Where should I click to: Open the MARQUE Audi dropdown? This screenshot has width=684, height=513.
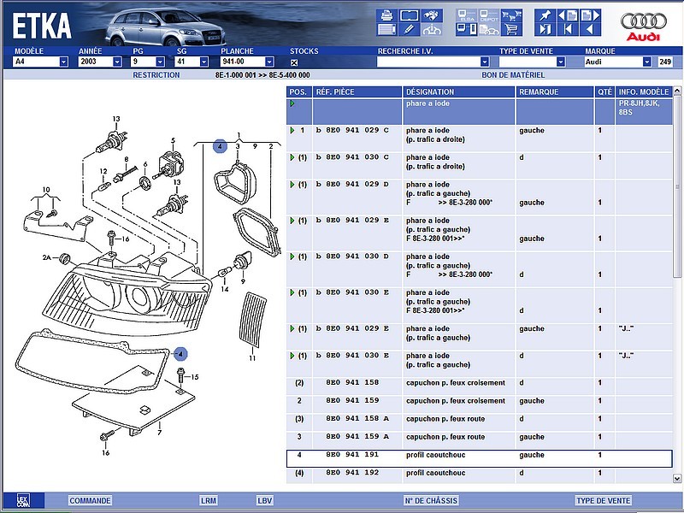(647, 62)
